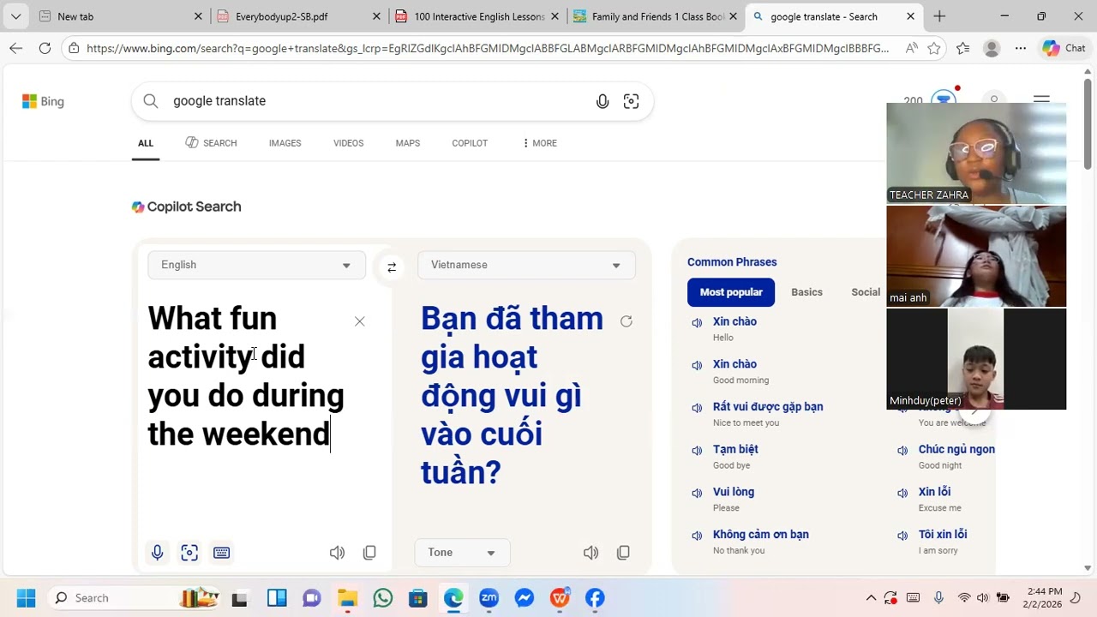
Task: Show the Basics common phrases
Action: point(806,292)
